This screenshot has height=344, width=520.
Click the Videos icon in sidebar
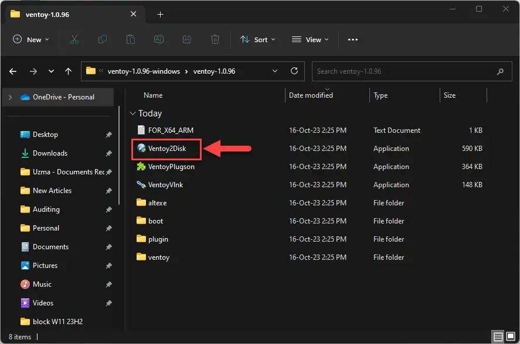[25, 302]
